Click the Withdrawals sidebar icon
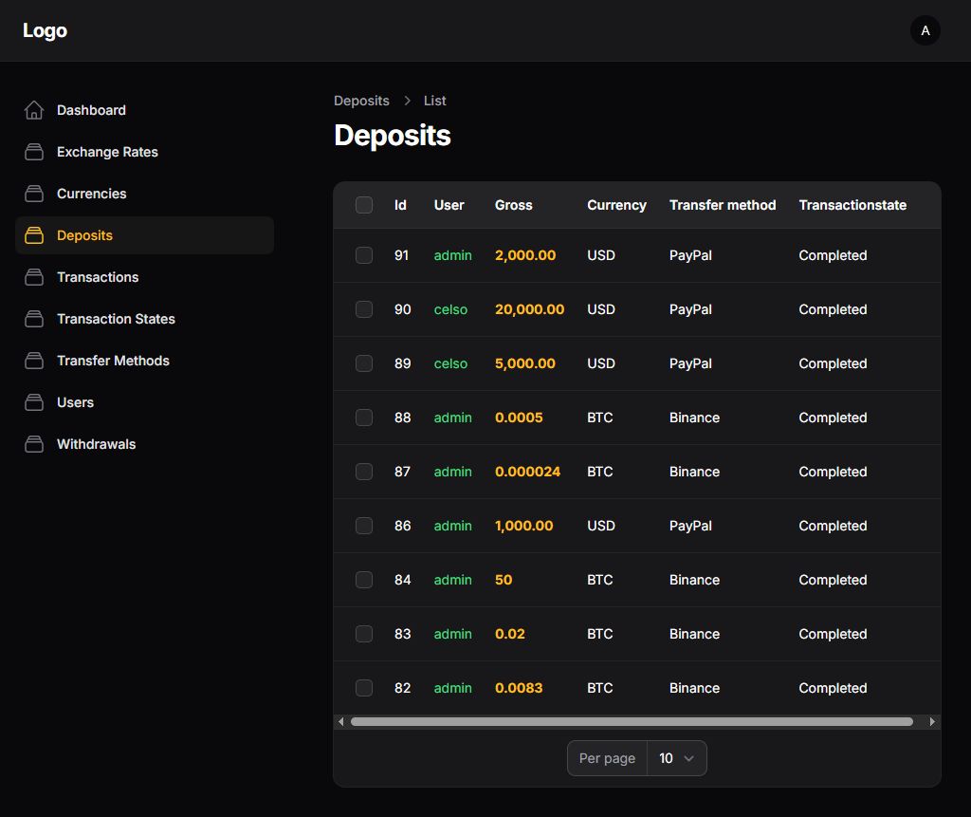Screen dimensions: 971x817 34,444
